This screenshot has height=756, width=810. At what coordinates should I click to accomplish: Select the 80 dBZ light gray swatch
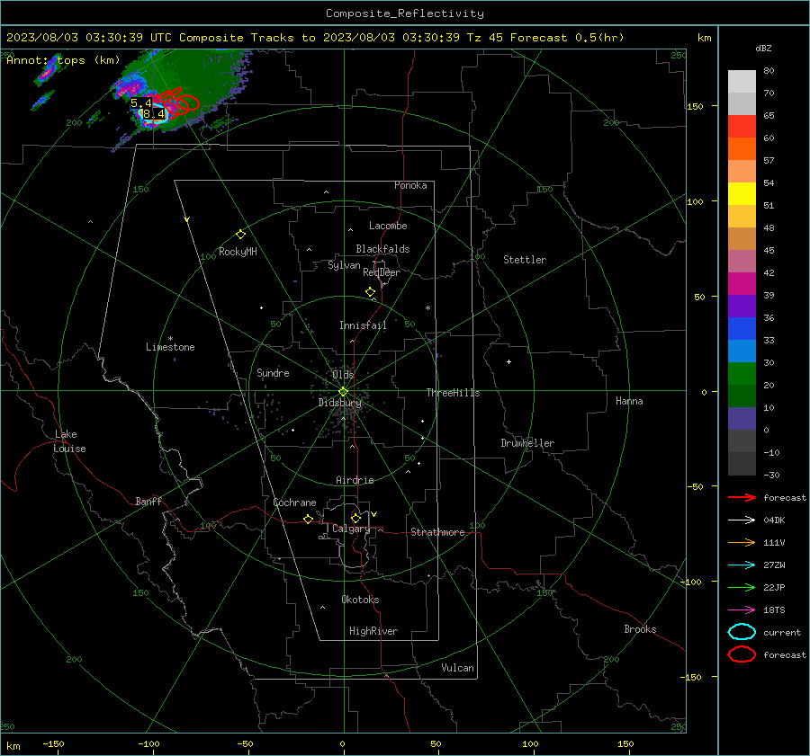point(742,82)
